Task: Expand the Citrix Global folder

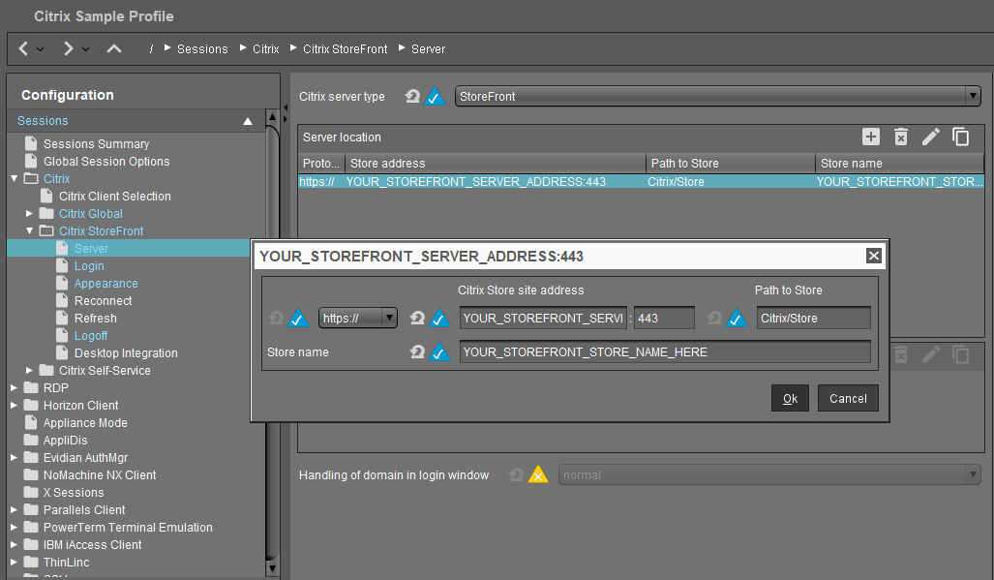Action: tap(29, 214)
